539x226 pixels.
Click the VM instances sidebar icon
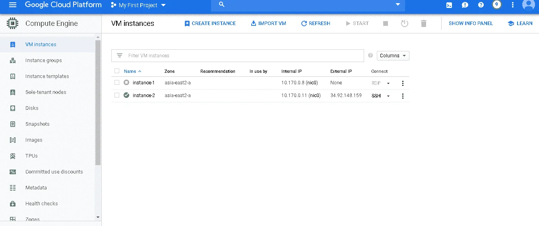[13, 45]
